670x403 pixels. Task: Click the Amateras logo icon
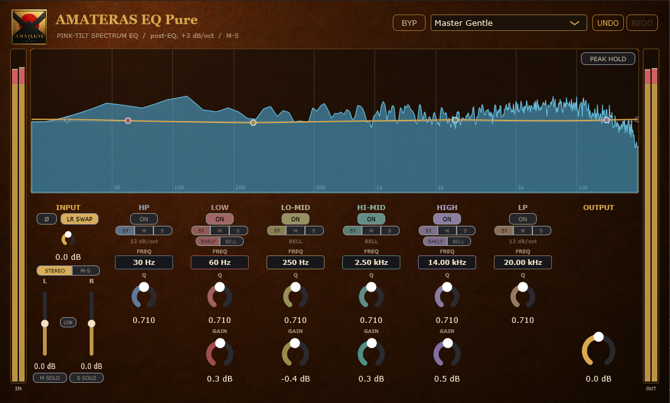click(29, 27)
